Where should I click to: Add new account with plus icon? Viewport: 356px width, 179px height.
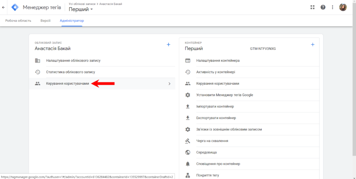(x=169, y=45)
